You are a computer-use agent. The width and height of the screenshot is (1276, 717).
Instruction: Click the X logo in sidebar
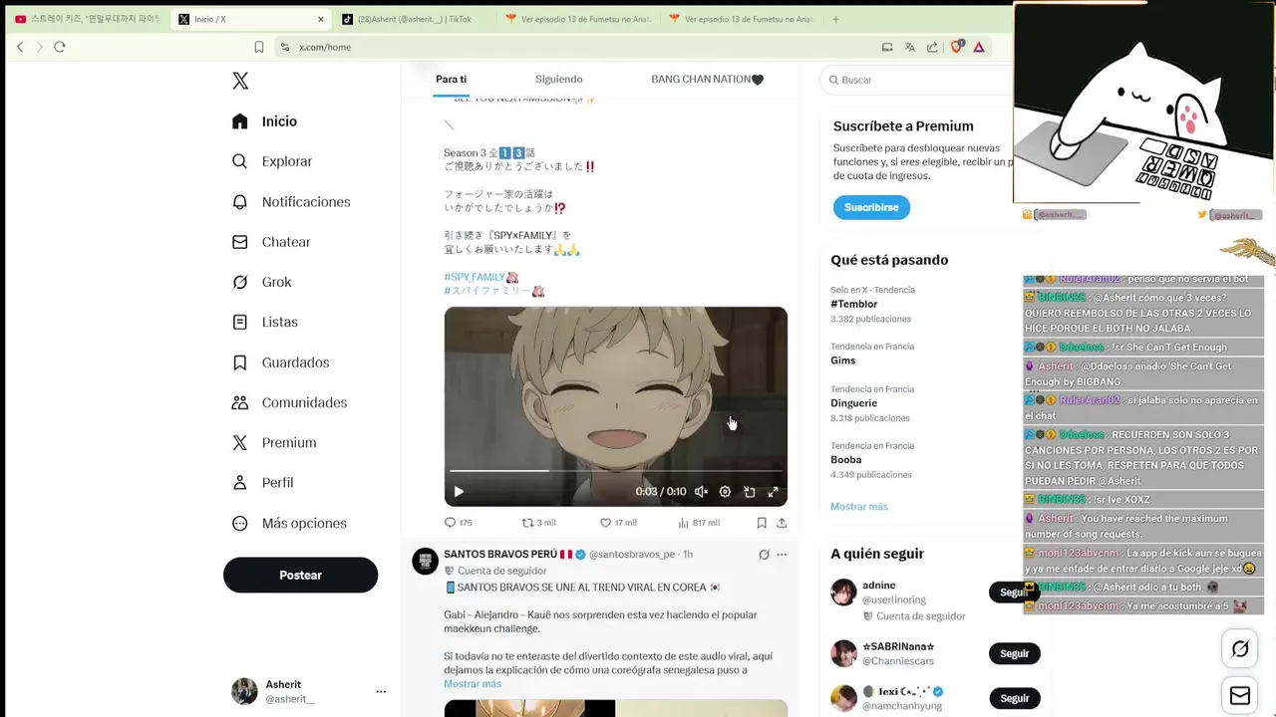(x=240, y=81)
